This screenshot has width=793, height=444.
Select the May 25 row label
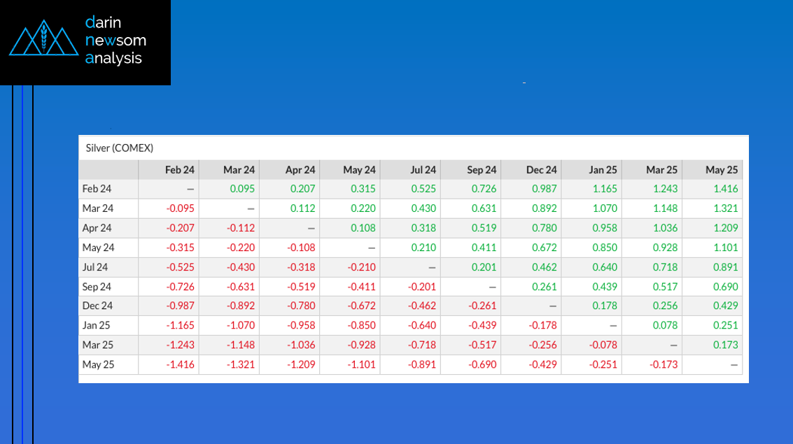pos(97,365)
